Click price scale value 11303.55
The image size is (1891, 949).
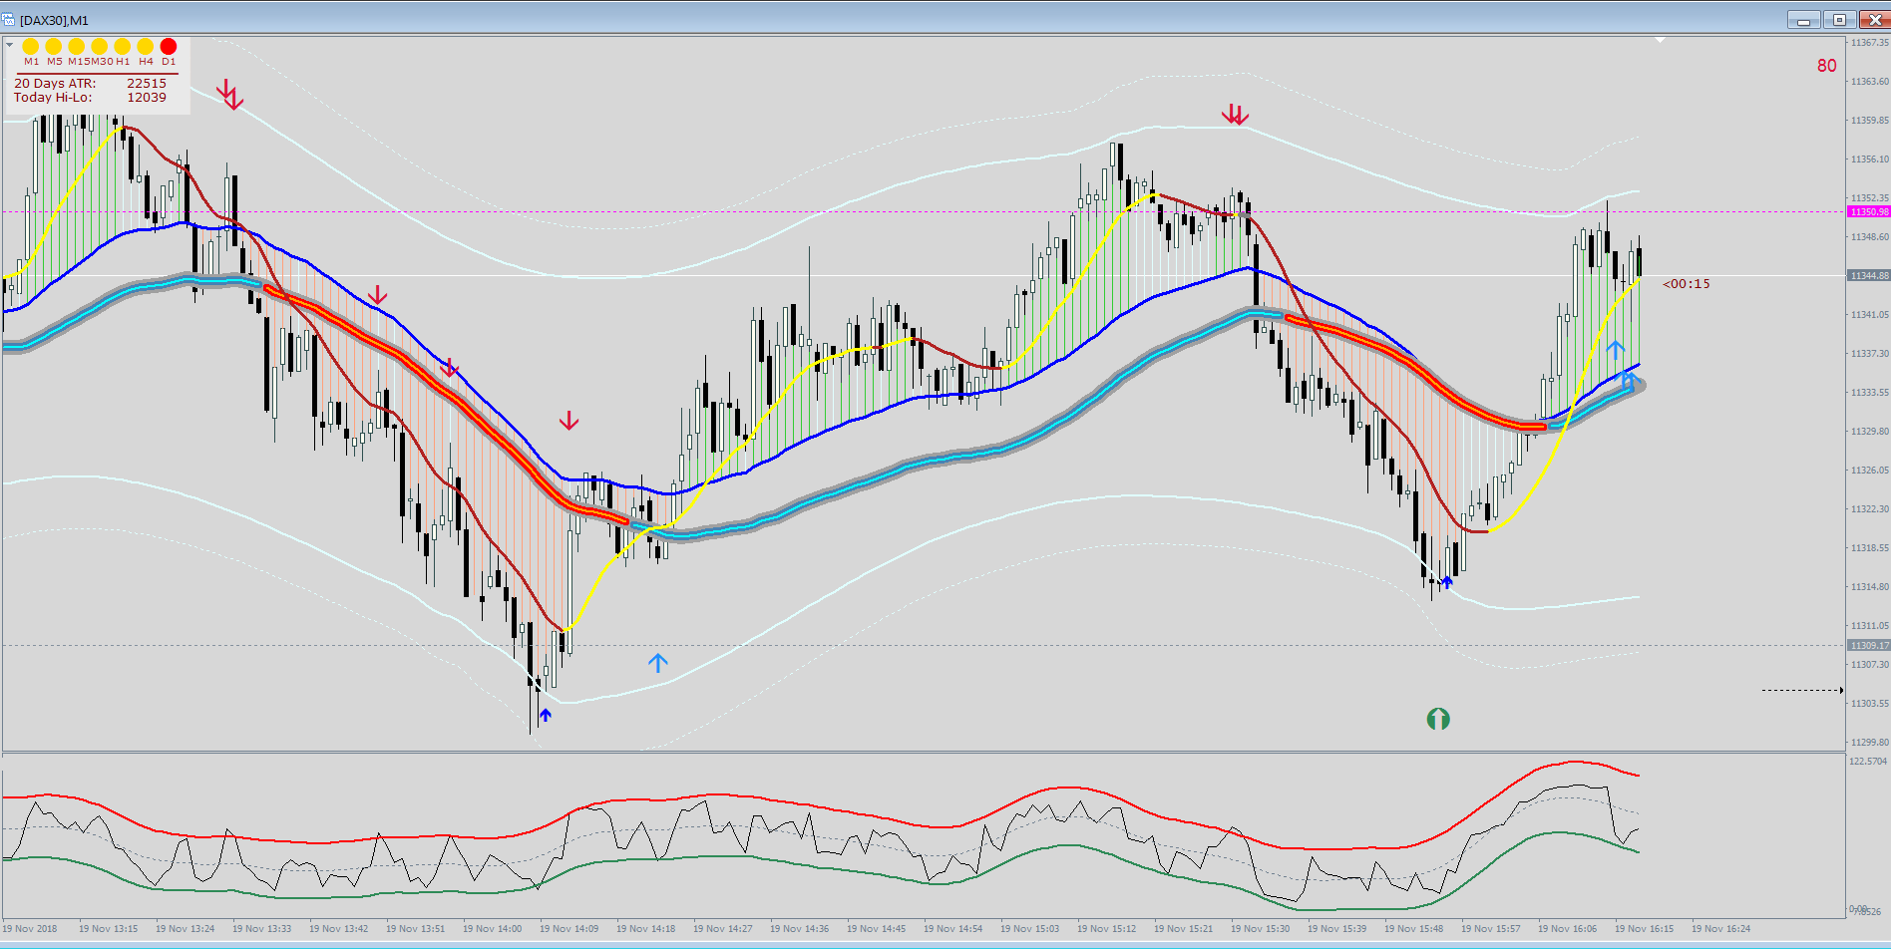[1870, 704]
